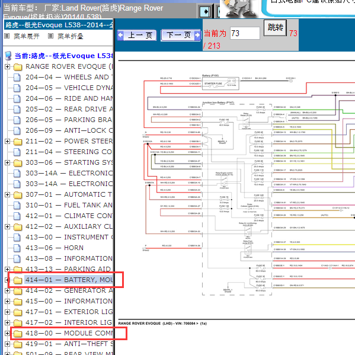The image size is (355, 355).
Task: Click the computer icon beside 当前:路虎--极光Evoque
Action: (x=8, y=56)
